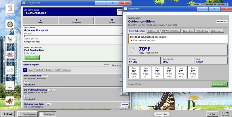Screen dimensions: 232x117
Task: Click the Old Well Detail Detective quest title
Action: pos(35,90)
